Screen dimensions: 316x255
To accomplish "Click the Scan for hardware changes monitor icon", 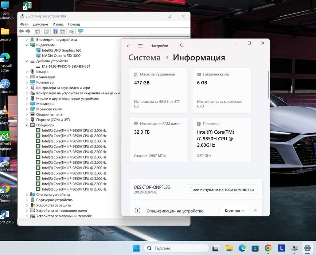I will click(81, 31).
